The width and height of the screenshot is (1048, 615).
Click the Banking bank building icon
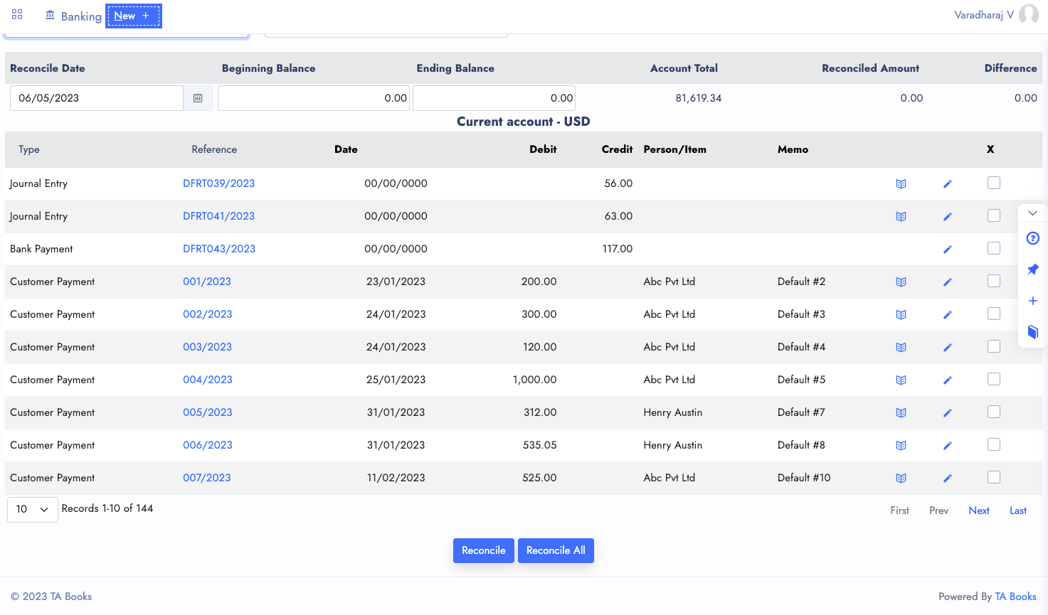click(x=50, y=15)
